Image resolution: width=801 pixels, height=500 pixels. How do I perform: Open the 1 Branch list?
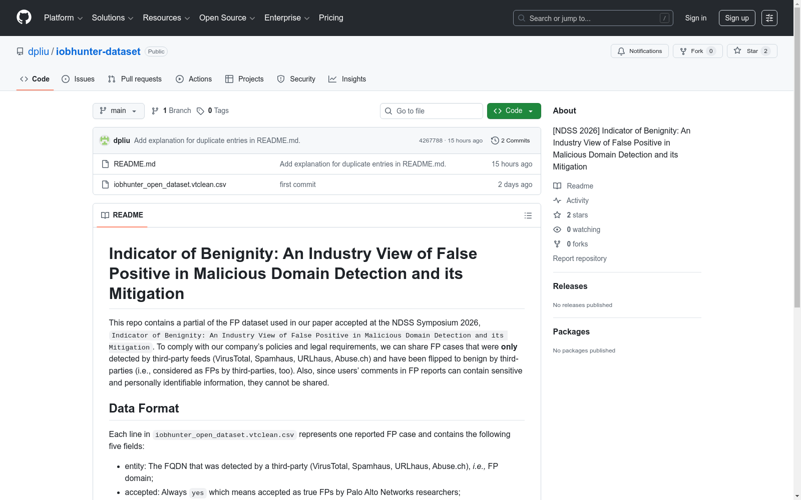(172, 111)
